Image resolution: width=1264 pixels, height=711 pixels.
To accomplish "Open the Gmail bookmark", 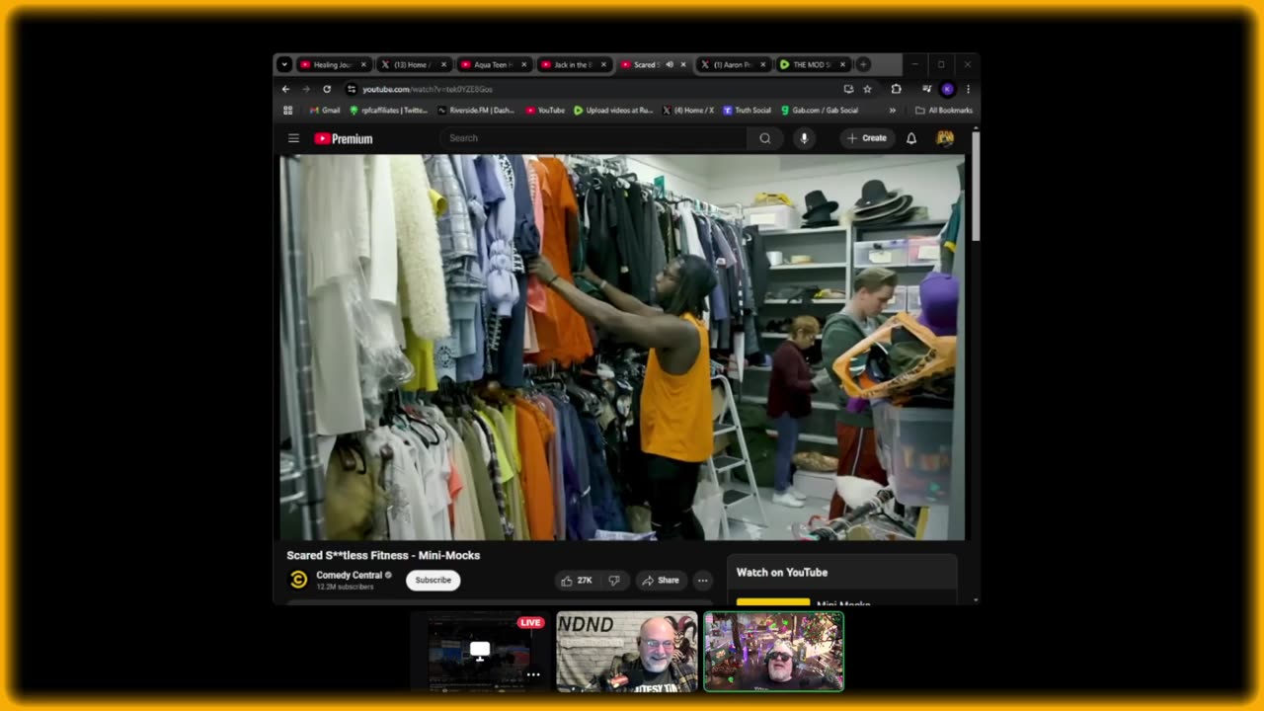I will 325,111.
